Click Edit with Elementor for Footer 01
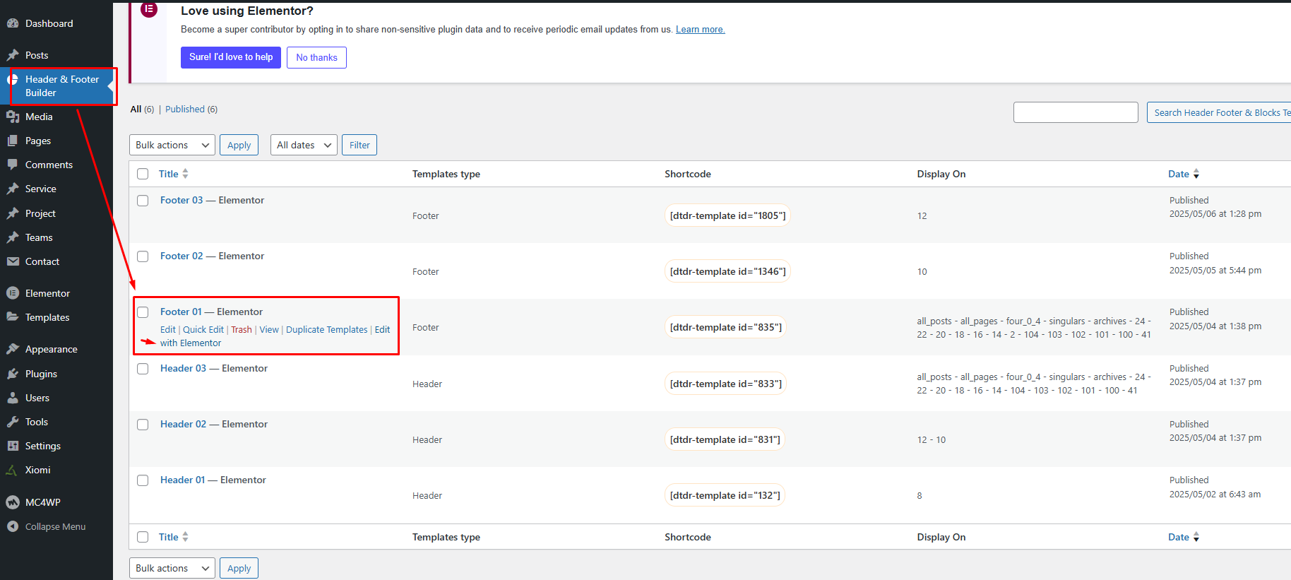Viewport: 1291px width, 580px height. click(191, 343)
